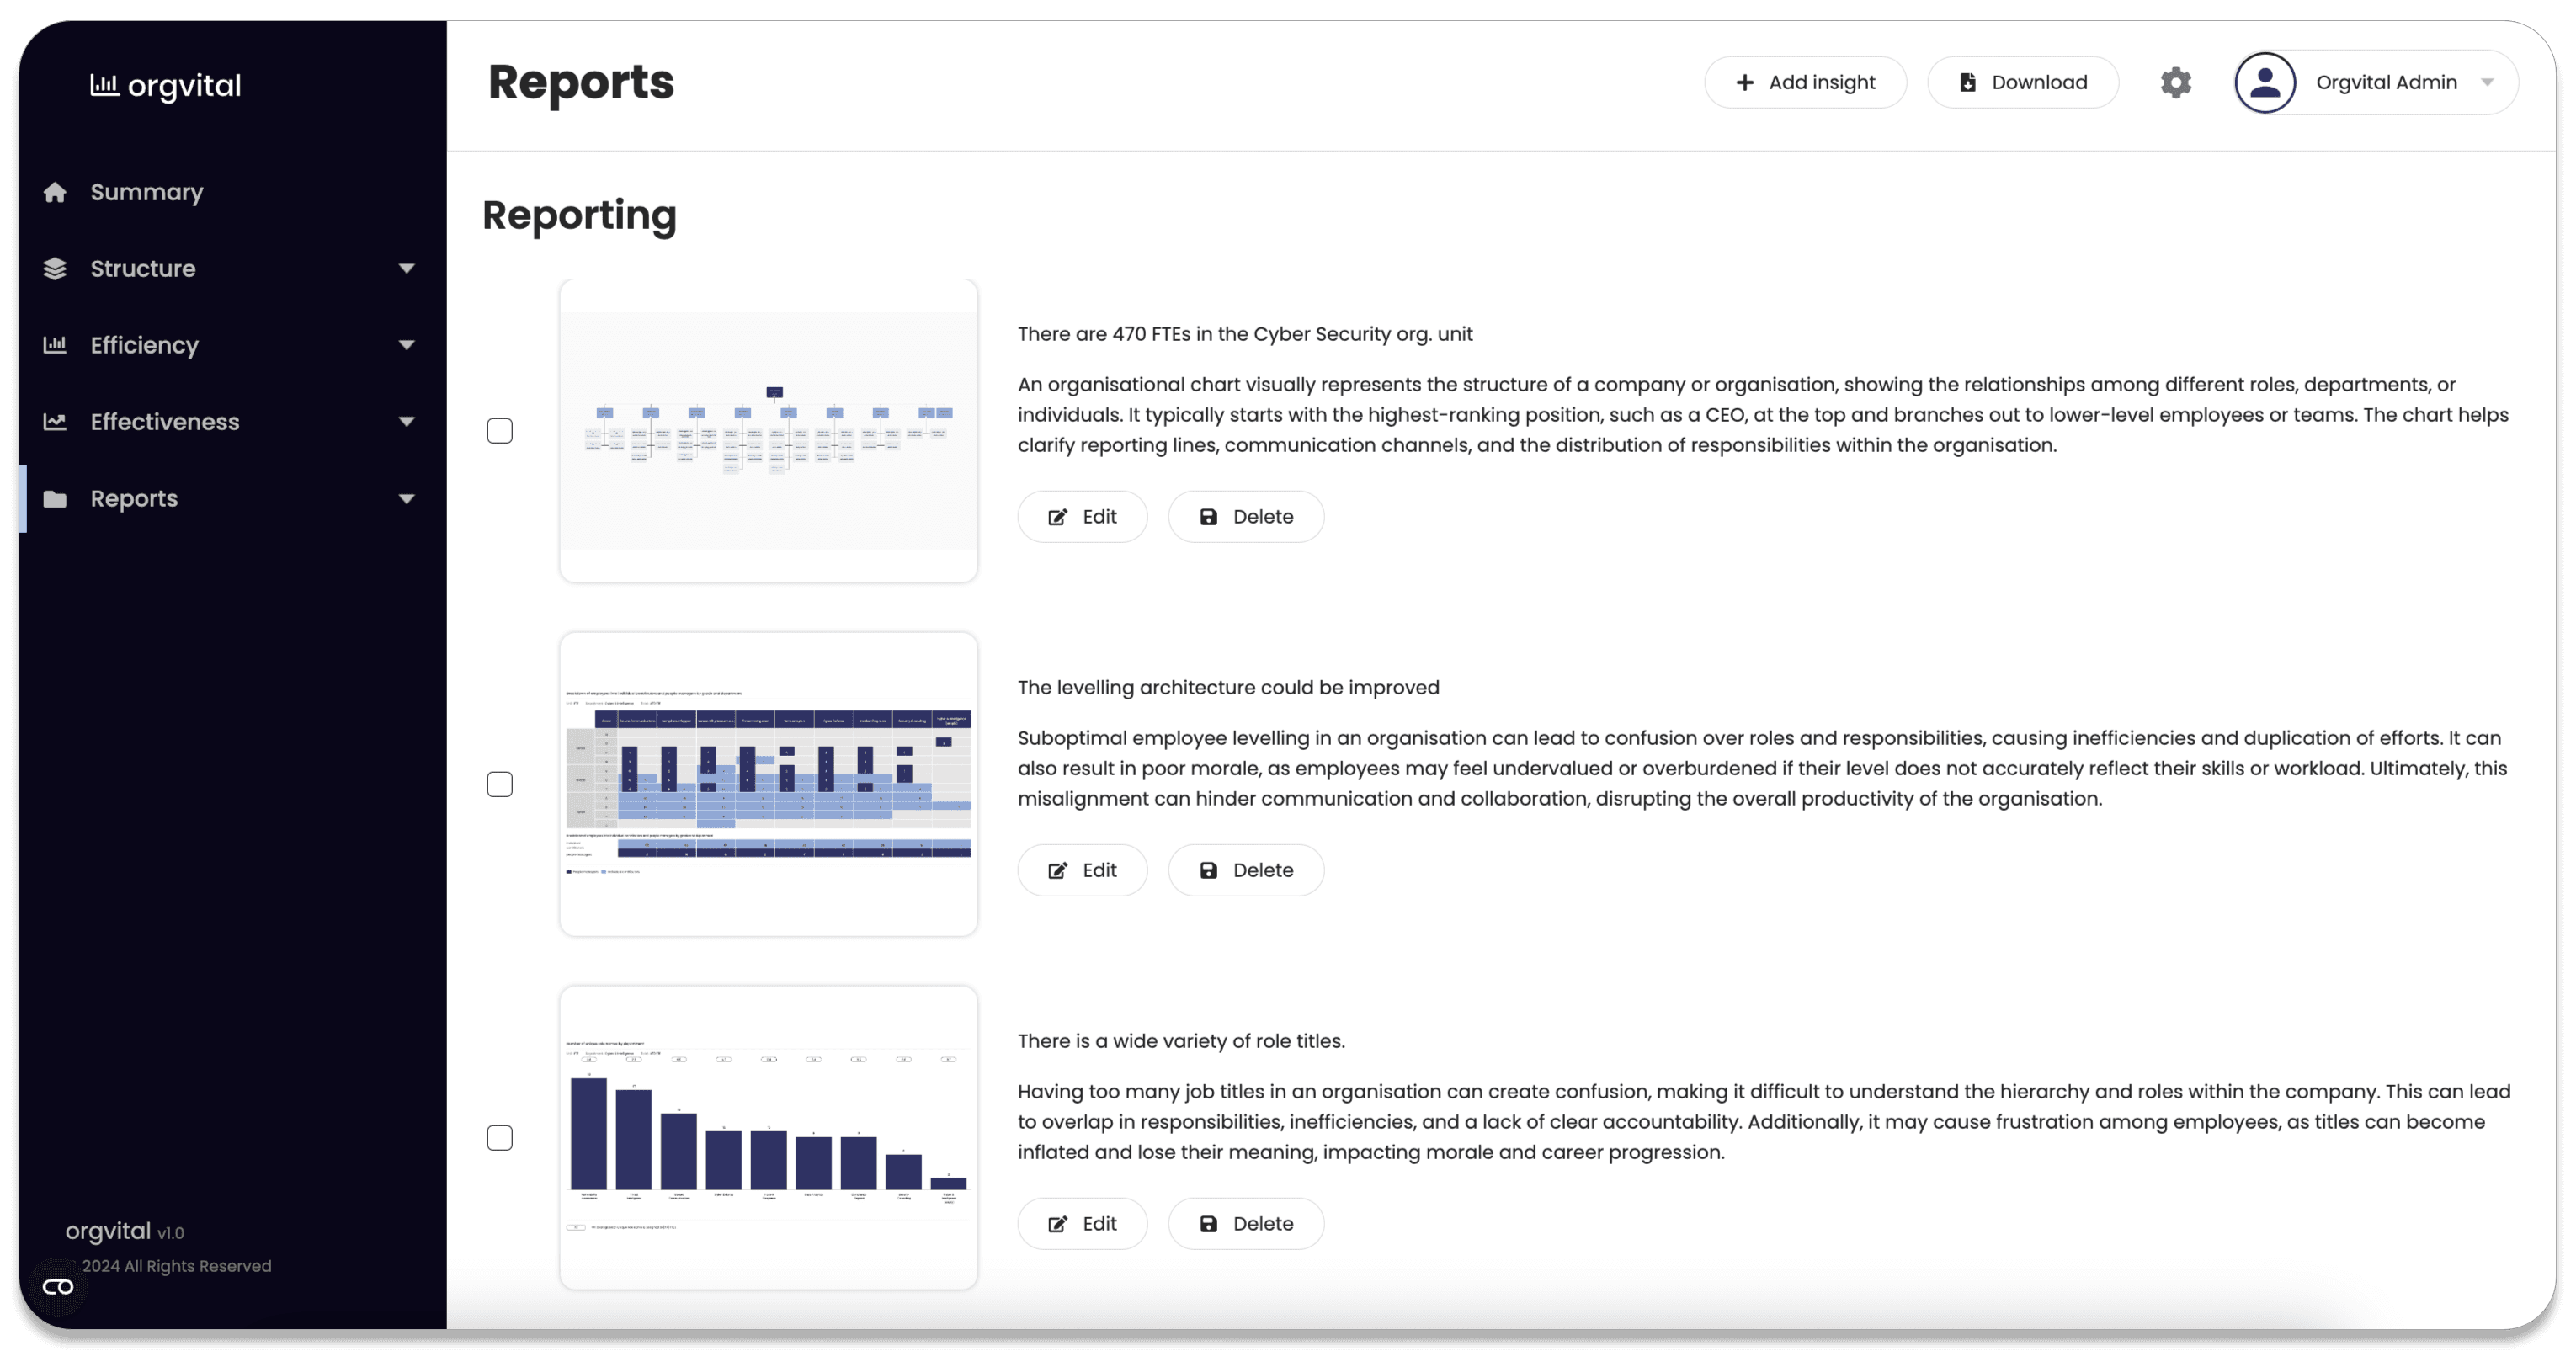Open the Effectiveness menu item
This screenshot has height=1367, width=2576.
pyautogui.click(x=165, y=422)
